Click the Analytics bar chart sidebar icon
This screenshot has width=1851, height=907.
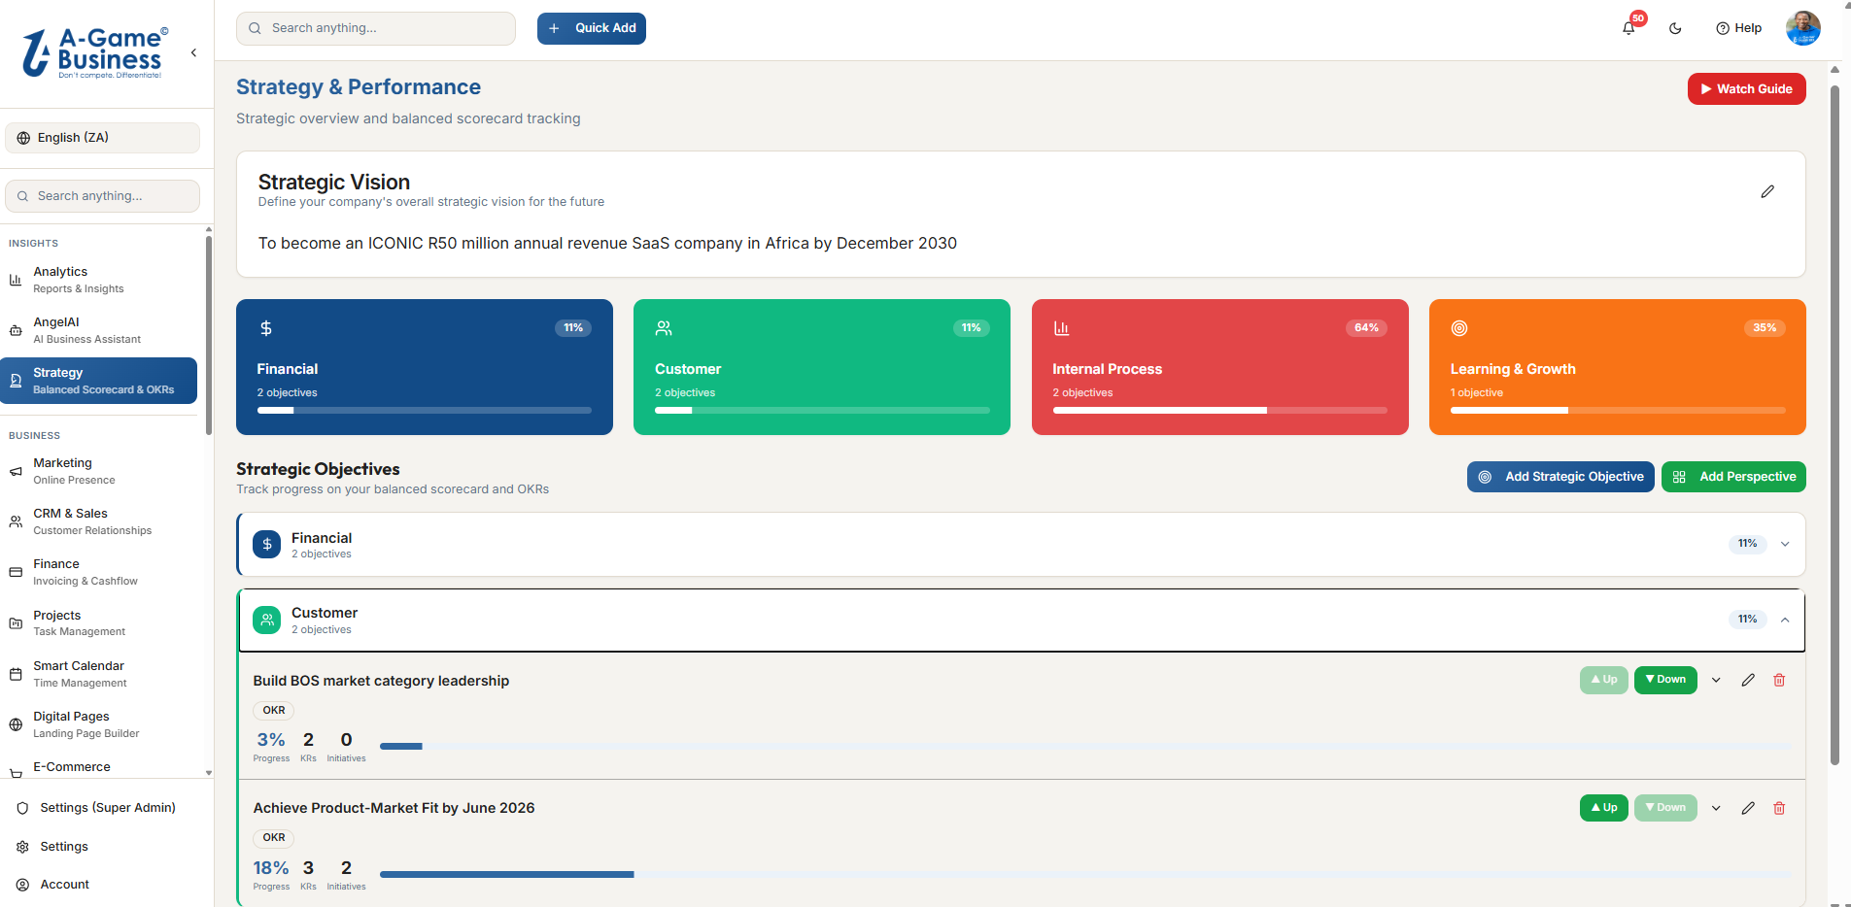(x=16, y=280)
